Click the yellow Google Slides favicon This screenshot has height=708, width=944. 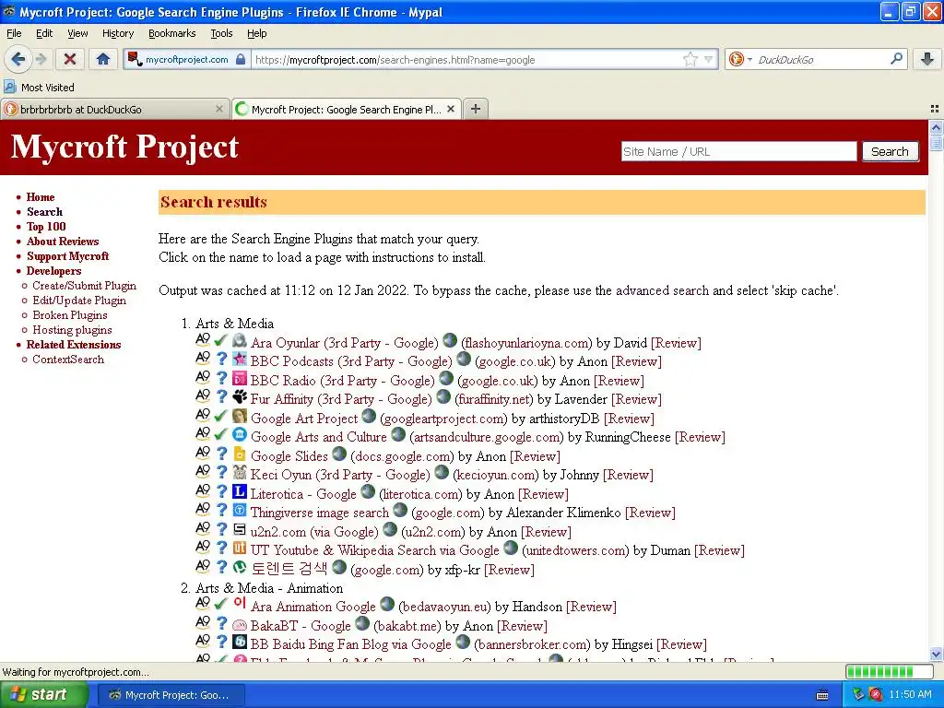[240, 454]
